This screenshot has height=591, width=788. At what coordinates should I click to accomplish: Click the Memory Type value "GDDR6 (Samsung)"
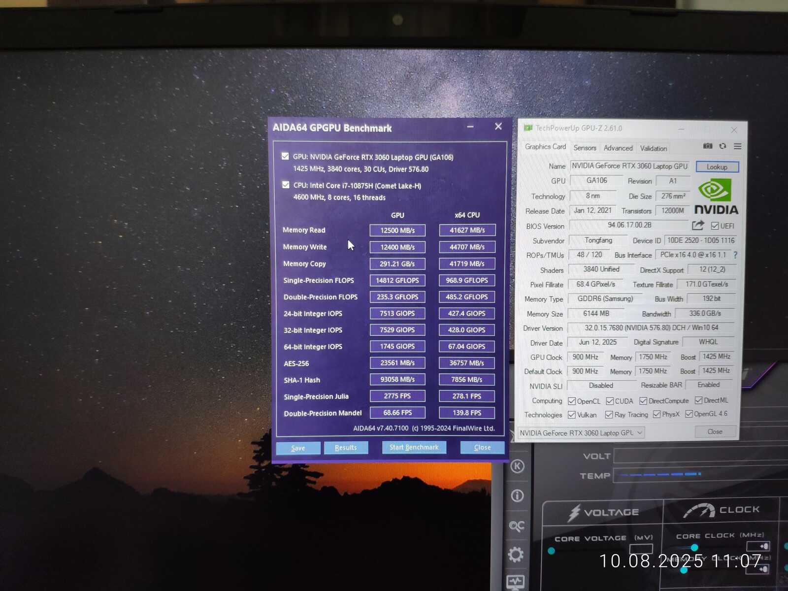[605, 298]
